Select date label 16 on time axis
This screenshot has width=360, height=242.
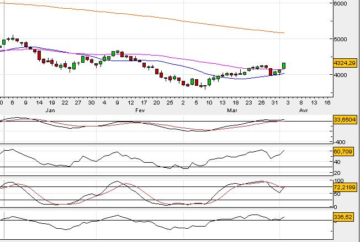pos(327,103)
